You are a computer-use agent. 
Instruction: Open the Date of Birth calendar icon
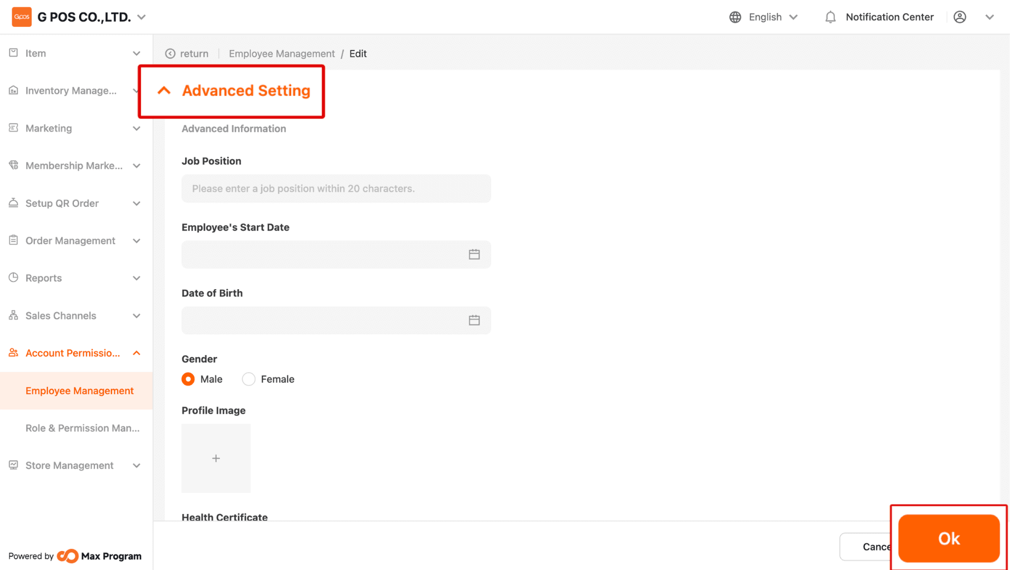tap(475, 321)
